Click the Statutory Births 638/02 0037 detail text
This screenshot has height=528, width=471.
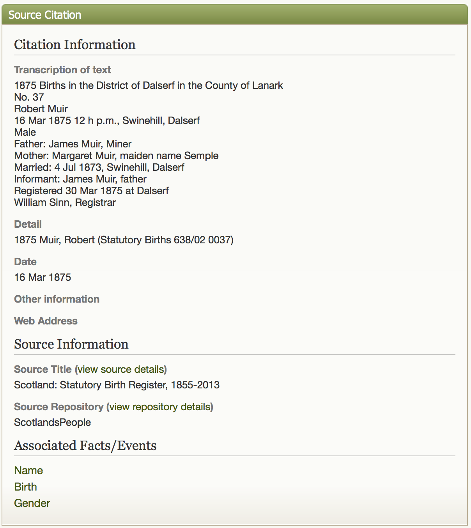pos(166,240)
